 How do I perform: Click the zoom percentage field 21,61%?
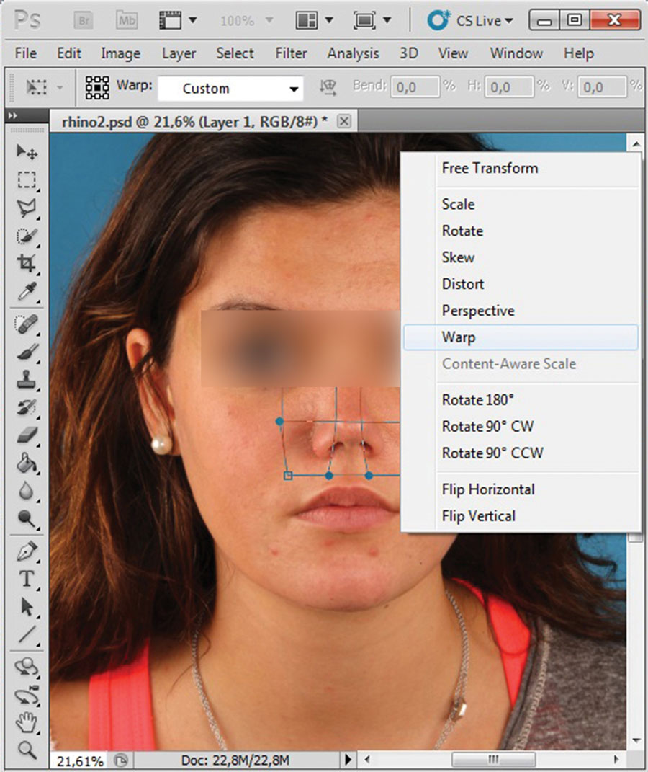(79, 760)
